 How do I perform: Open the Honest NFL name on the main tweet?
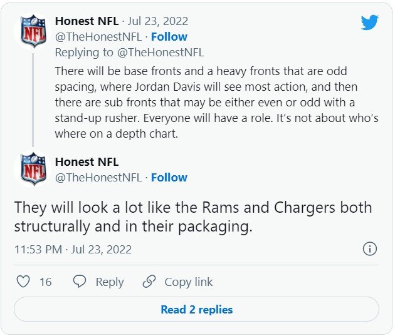[87, 162]
